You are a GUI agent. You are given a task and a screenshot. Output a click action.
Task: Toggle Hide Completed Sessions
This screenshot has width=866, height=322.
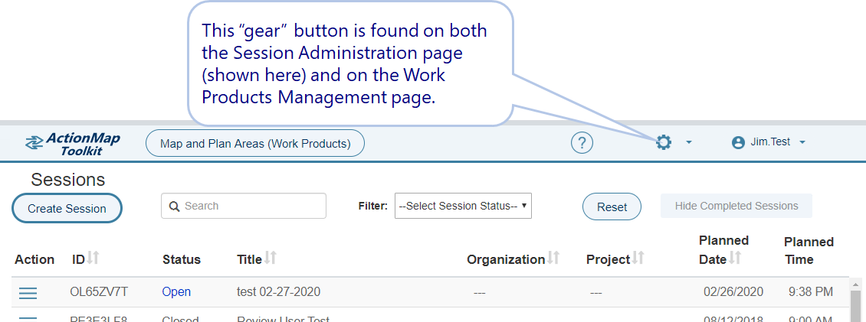[x=736, y=206]
